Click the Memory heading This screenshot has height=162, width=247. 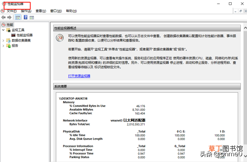(69, 102)
